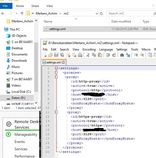Image resolution: width=156 pixels, height=158 pixels.
Task: Sort by the Name column header
Action: (48, 21)
